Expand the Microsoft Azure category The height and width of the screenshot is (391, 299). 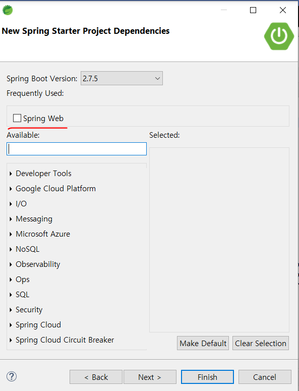[x=11, y=234]
